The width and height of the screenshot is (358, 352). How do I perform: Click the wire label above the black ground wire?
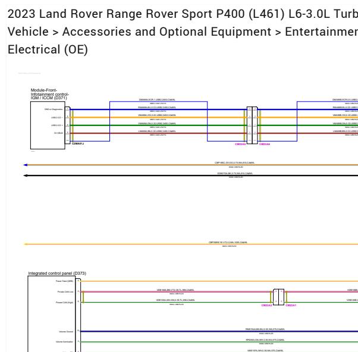[235, 174]
